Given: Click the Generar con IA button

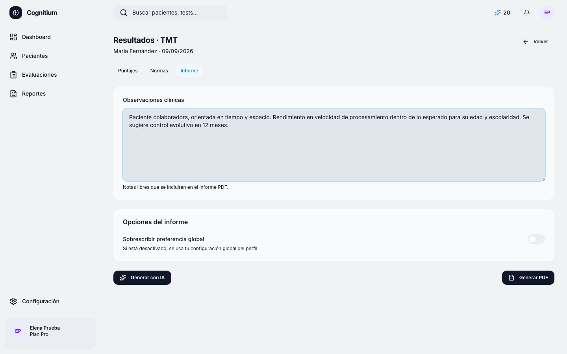Looking at the screenshot, I should coord(142,278).
